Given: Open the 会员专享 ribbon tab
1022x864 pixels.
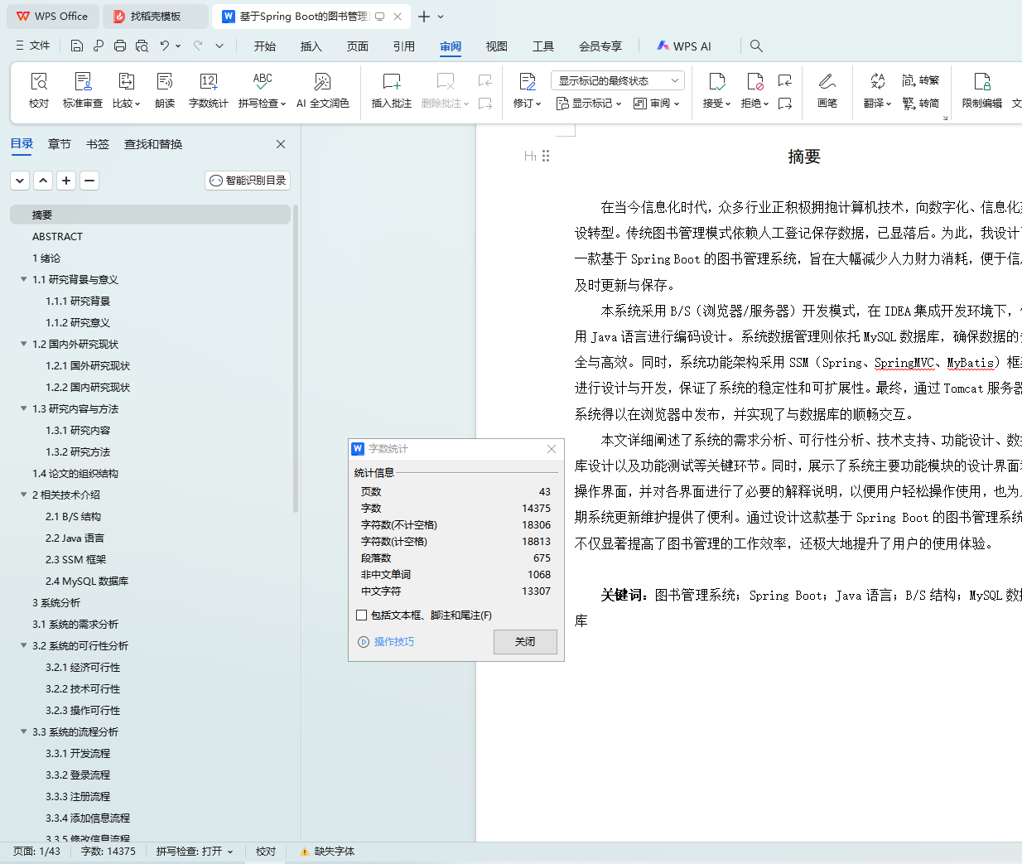Looking at the screenshot, I should (600, 46).
